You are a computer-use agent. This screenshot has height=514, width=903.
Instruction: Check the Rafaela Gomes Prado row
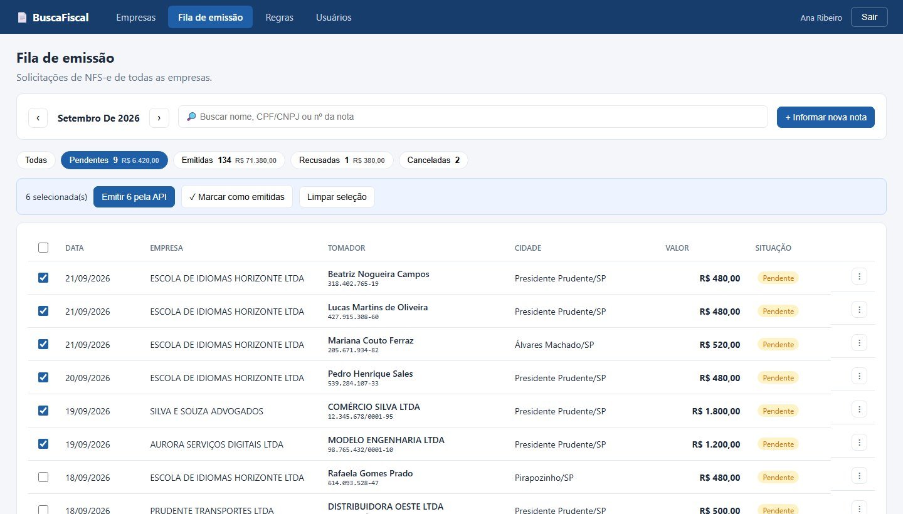tap(43, 477)
